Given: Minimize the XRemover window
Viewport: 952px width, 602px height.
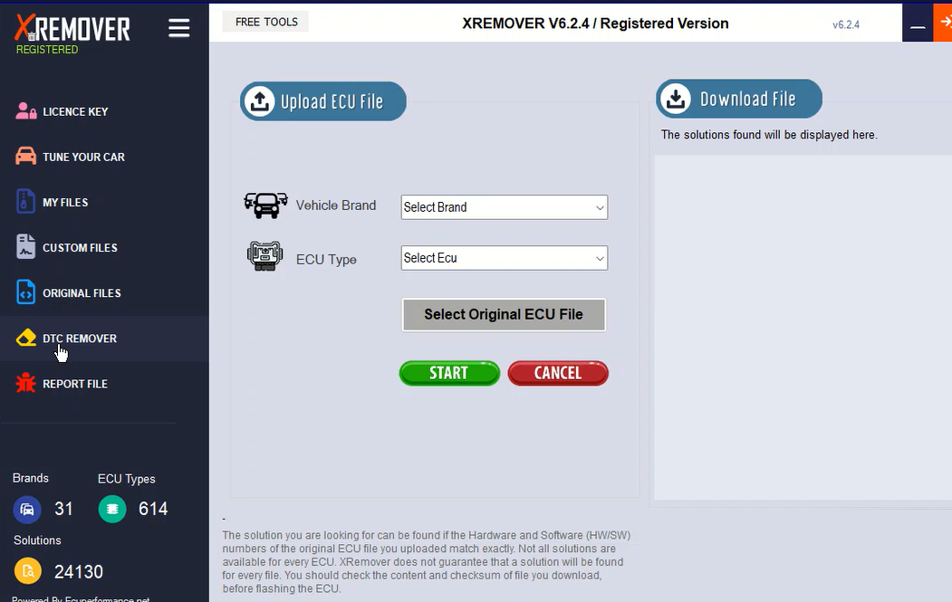Looking at the screenshot, I should coord(918,24).
